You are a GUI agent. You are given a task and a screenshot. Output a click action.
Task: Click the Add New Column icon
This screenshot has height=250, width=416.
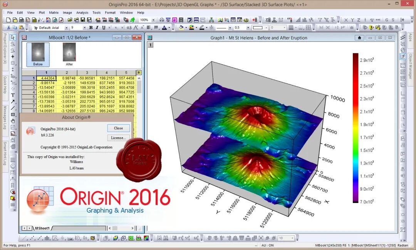(x=255, y=20)
